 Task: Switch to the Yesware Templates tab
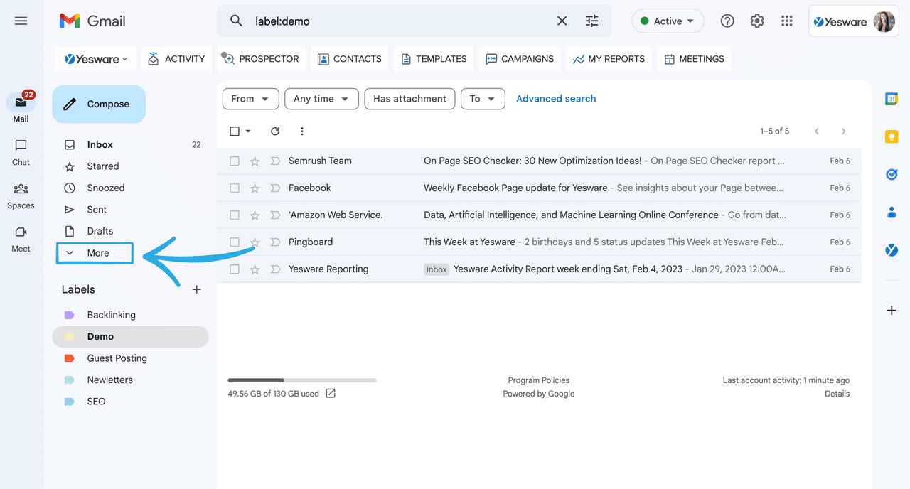pyautogui.click(x=434, y=59)
